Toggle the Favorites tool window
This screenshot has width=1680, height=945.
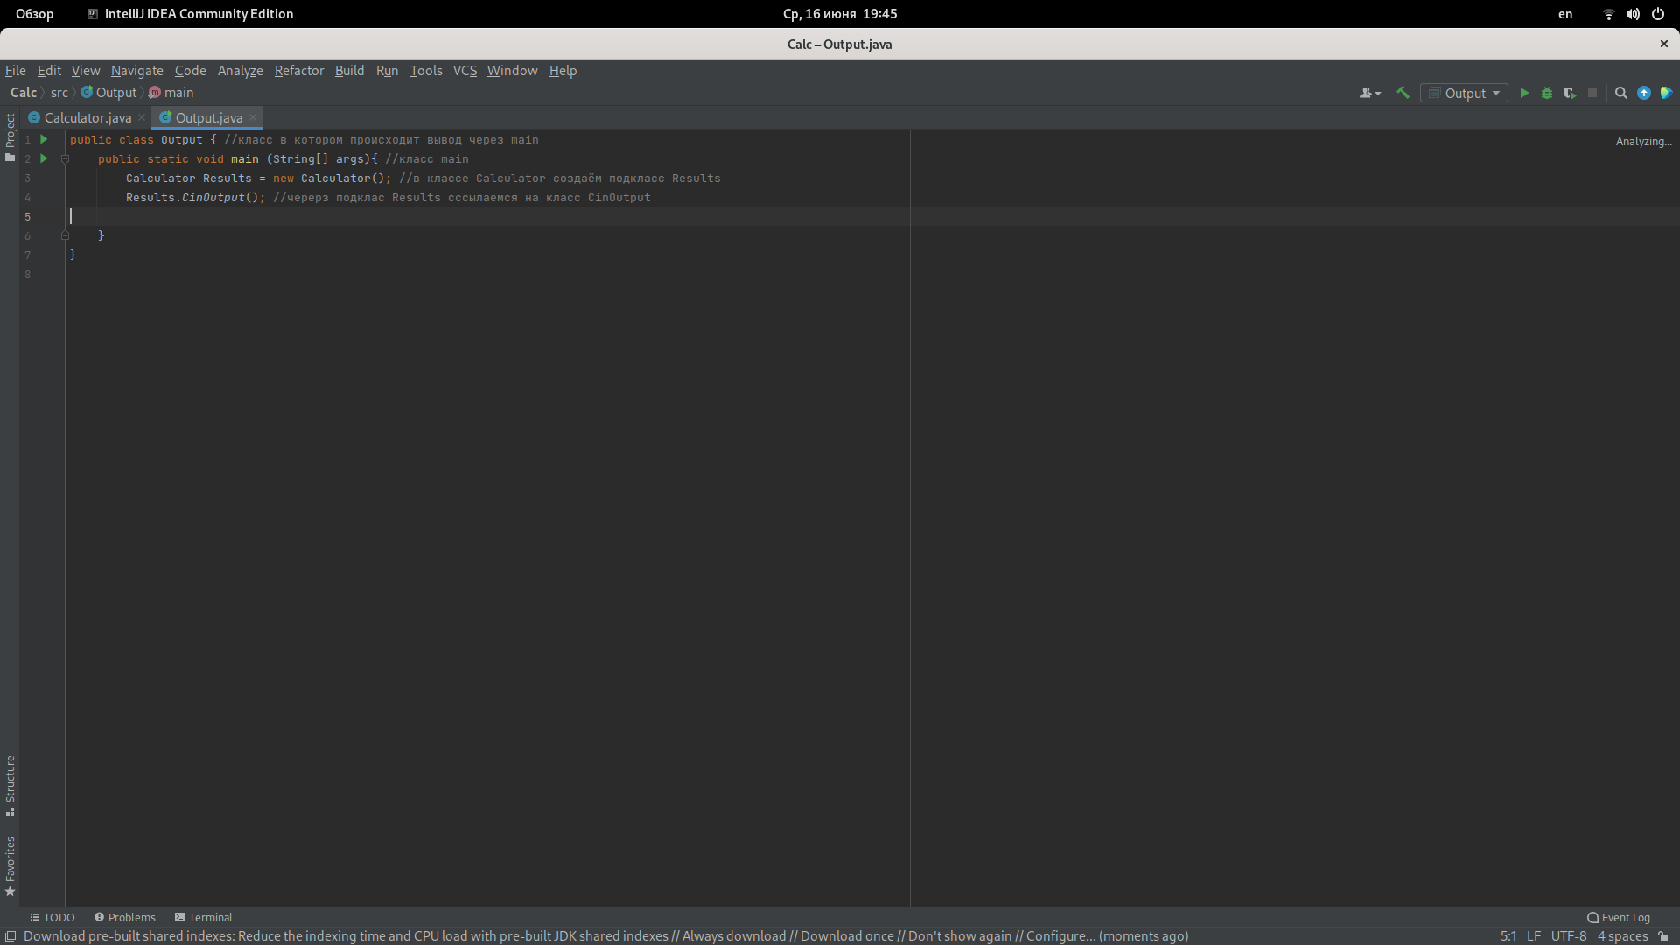(x=10, y=865)
